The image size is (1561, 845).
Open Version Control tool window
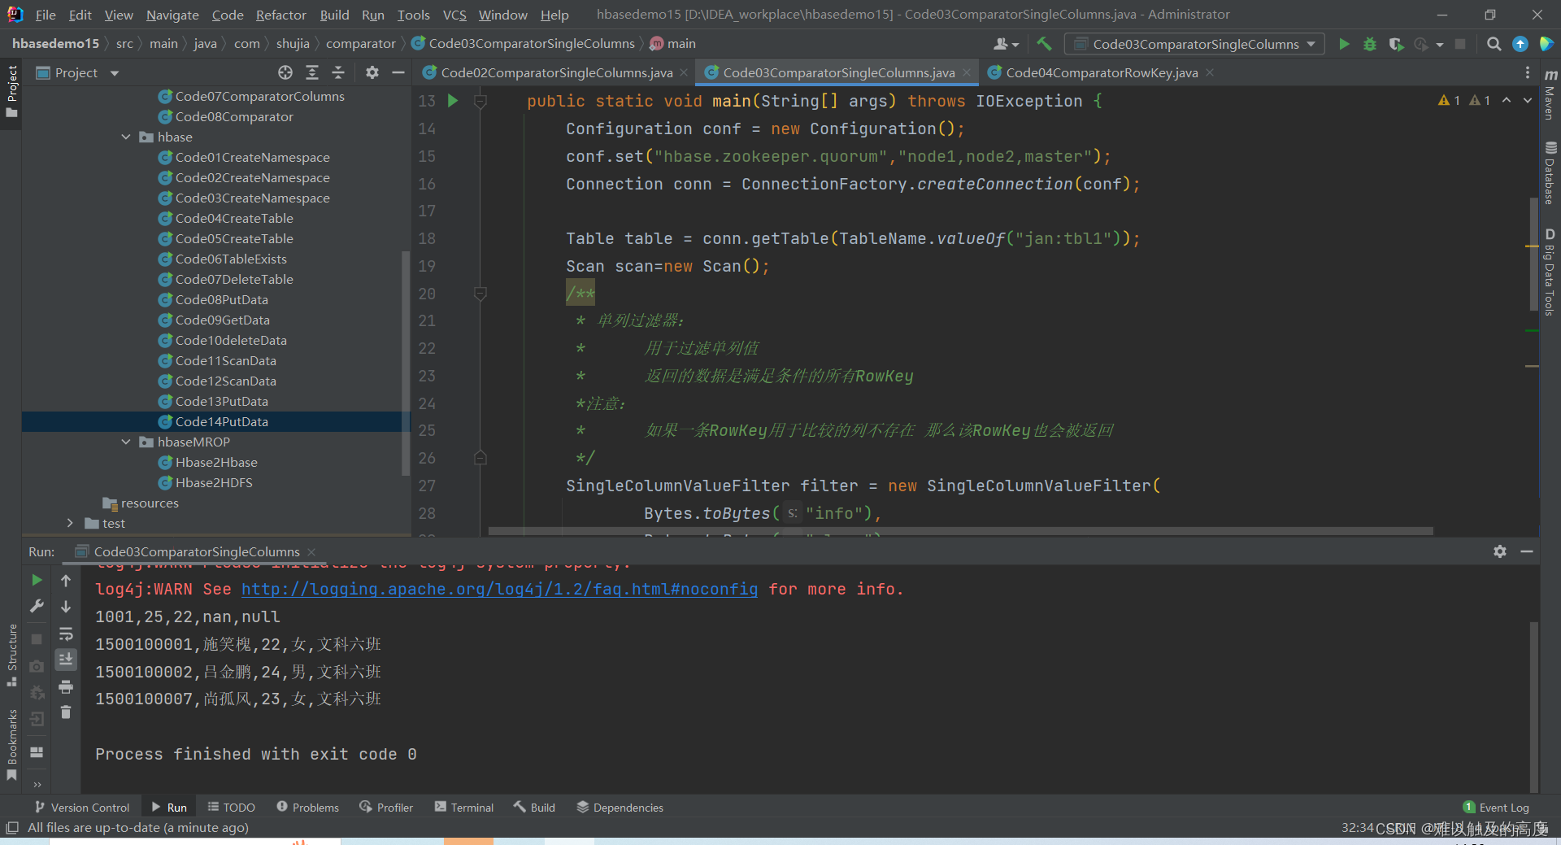tap(81, 808)
